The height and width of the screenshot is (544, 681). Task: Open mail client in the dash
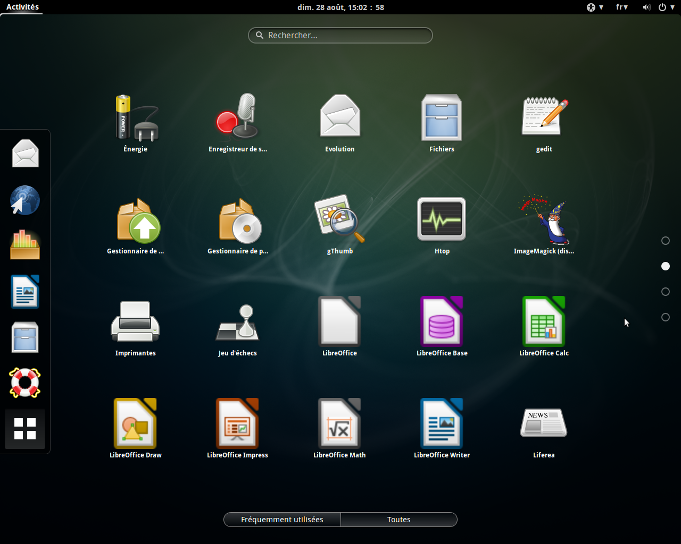pos(25,154)
